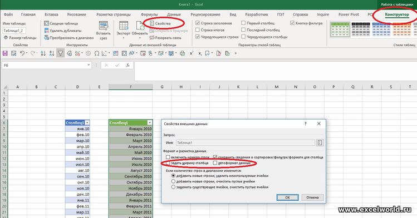This screenshot has width=417, height=218.
Task: Click select all corner of worksheet
Action: coord(4,87)
